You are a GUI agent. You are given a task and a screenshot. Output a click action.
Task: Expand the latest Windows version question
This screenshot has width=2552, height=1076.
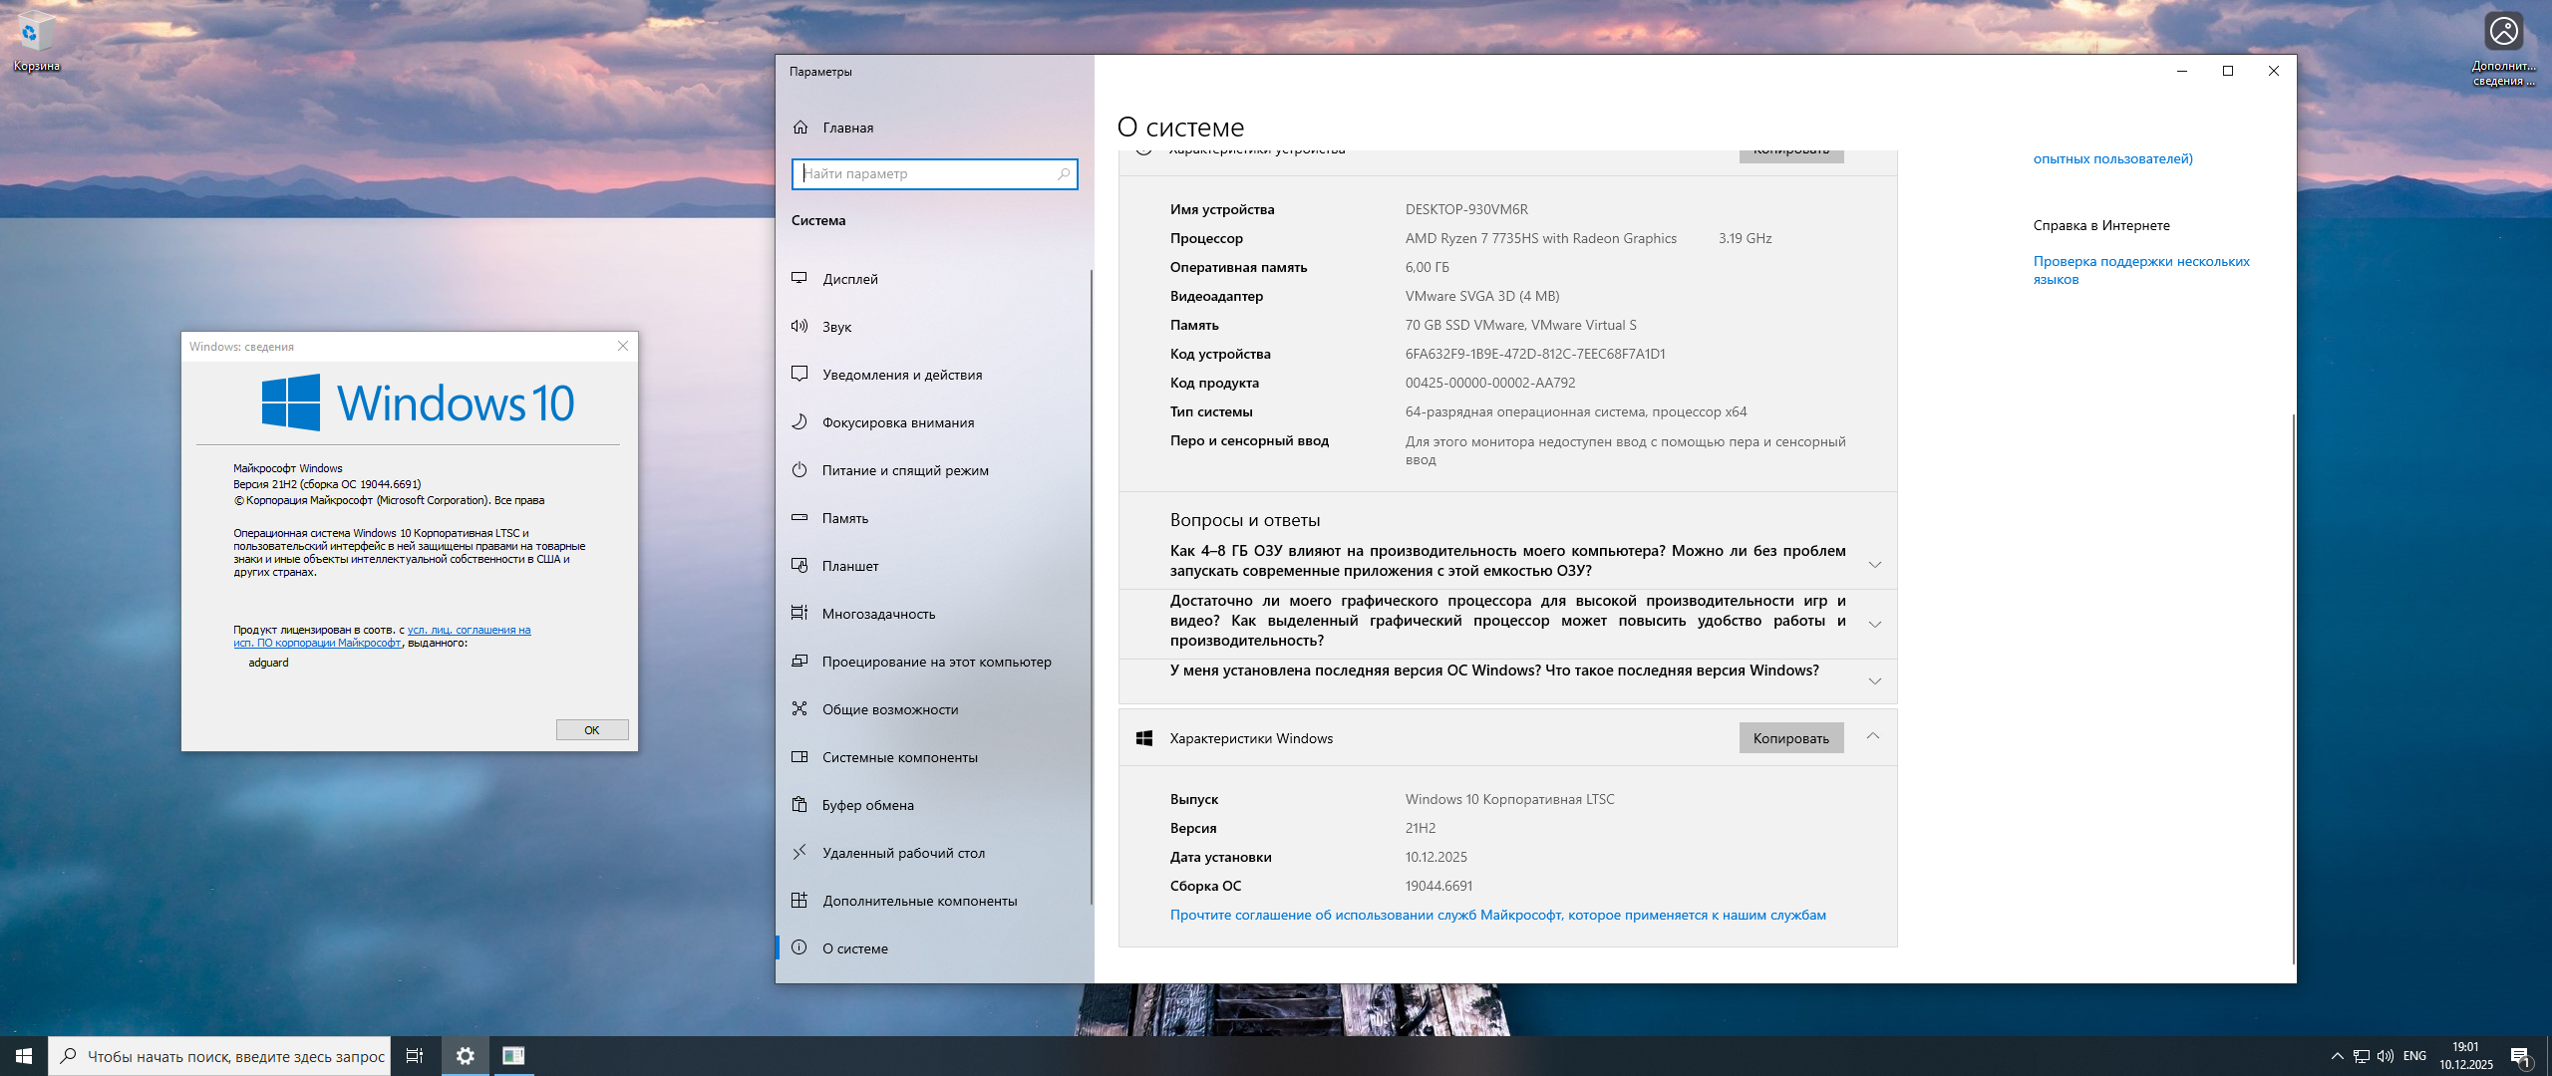(x=1874, y=681)
